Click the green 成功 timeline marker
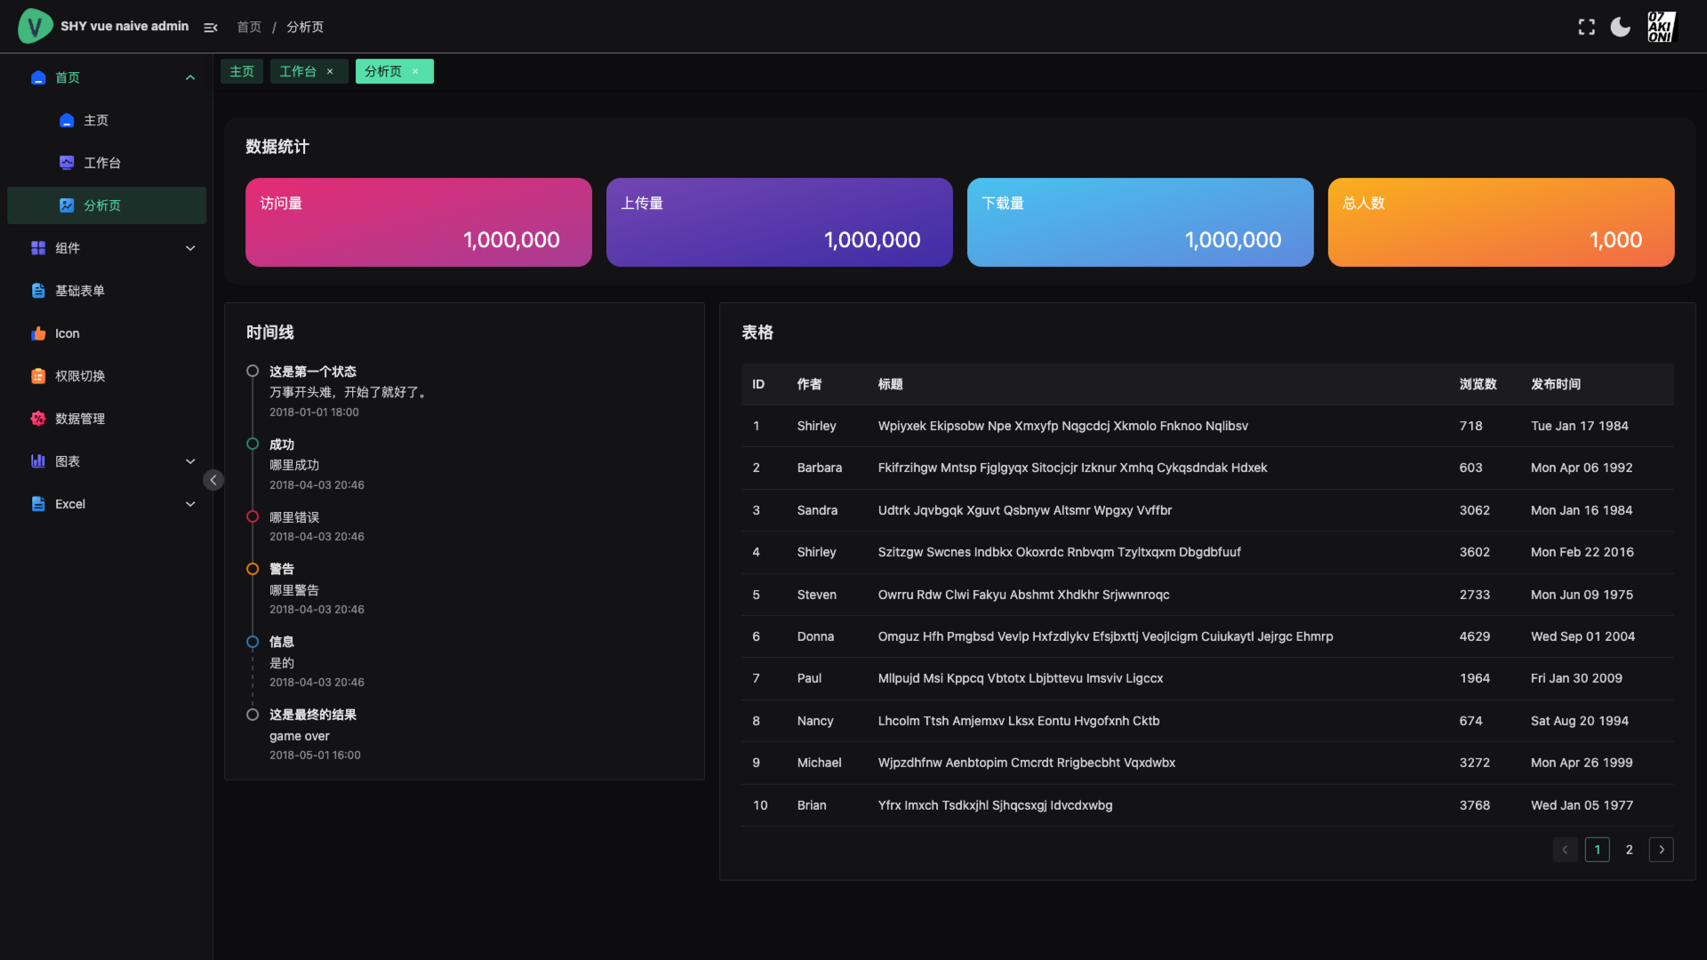1707x960 pixels. [252, 444]
